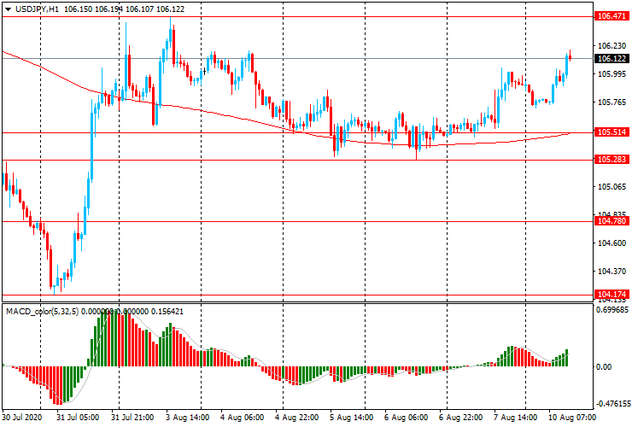This screenshot has height=427, width=632.
Task: Click the 3 Aug 14:00 time axis label
Action: [187, 417]
